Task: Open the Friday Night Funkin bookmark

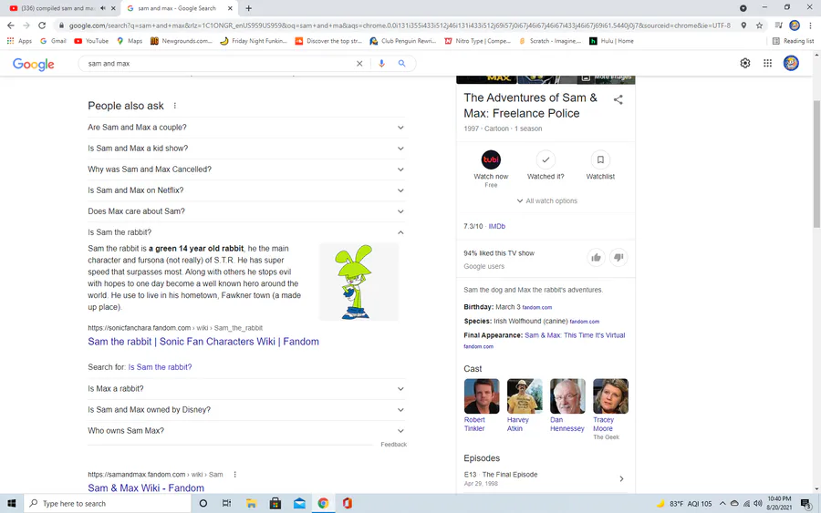Action: (254, 41)
